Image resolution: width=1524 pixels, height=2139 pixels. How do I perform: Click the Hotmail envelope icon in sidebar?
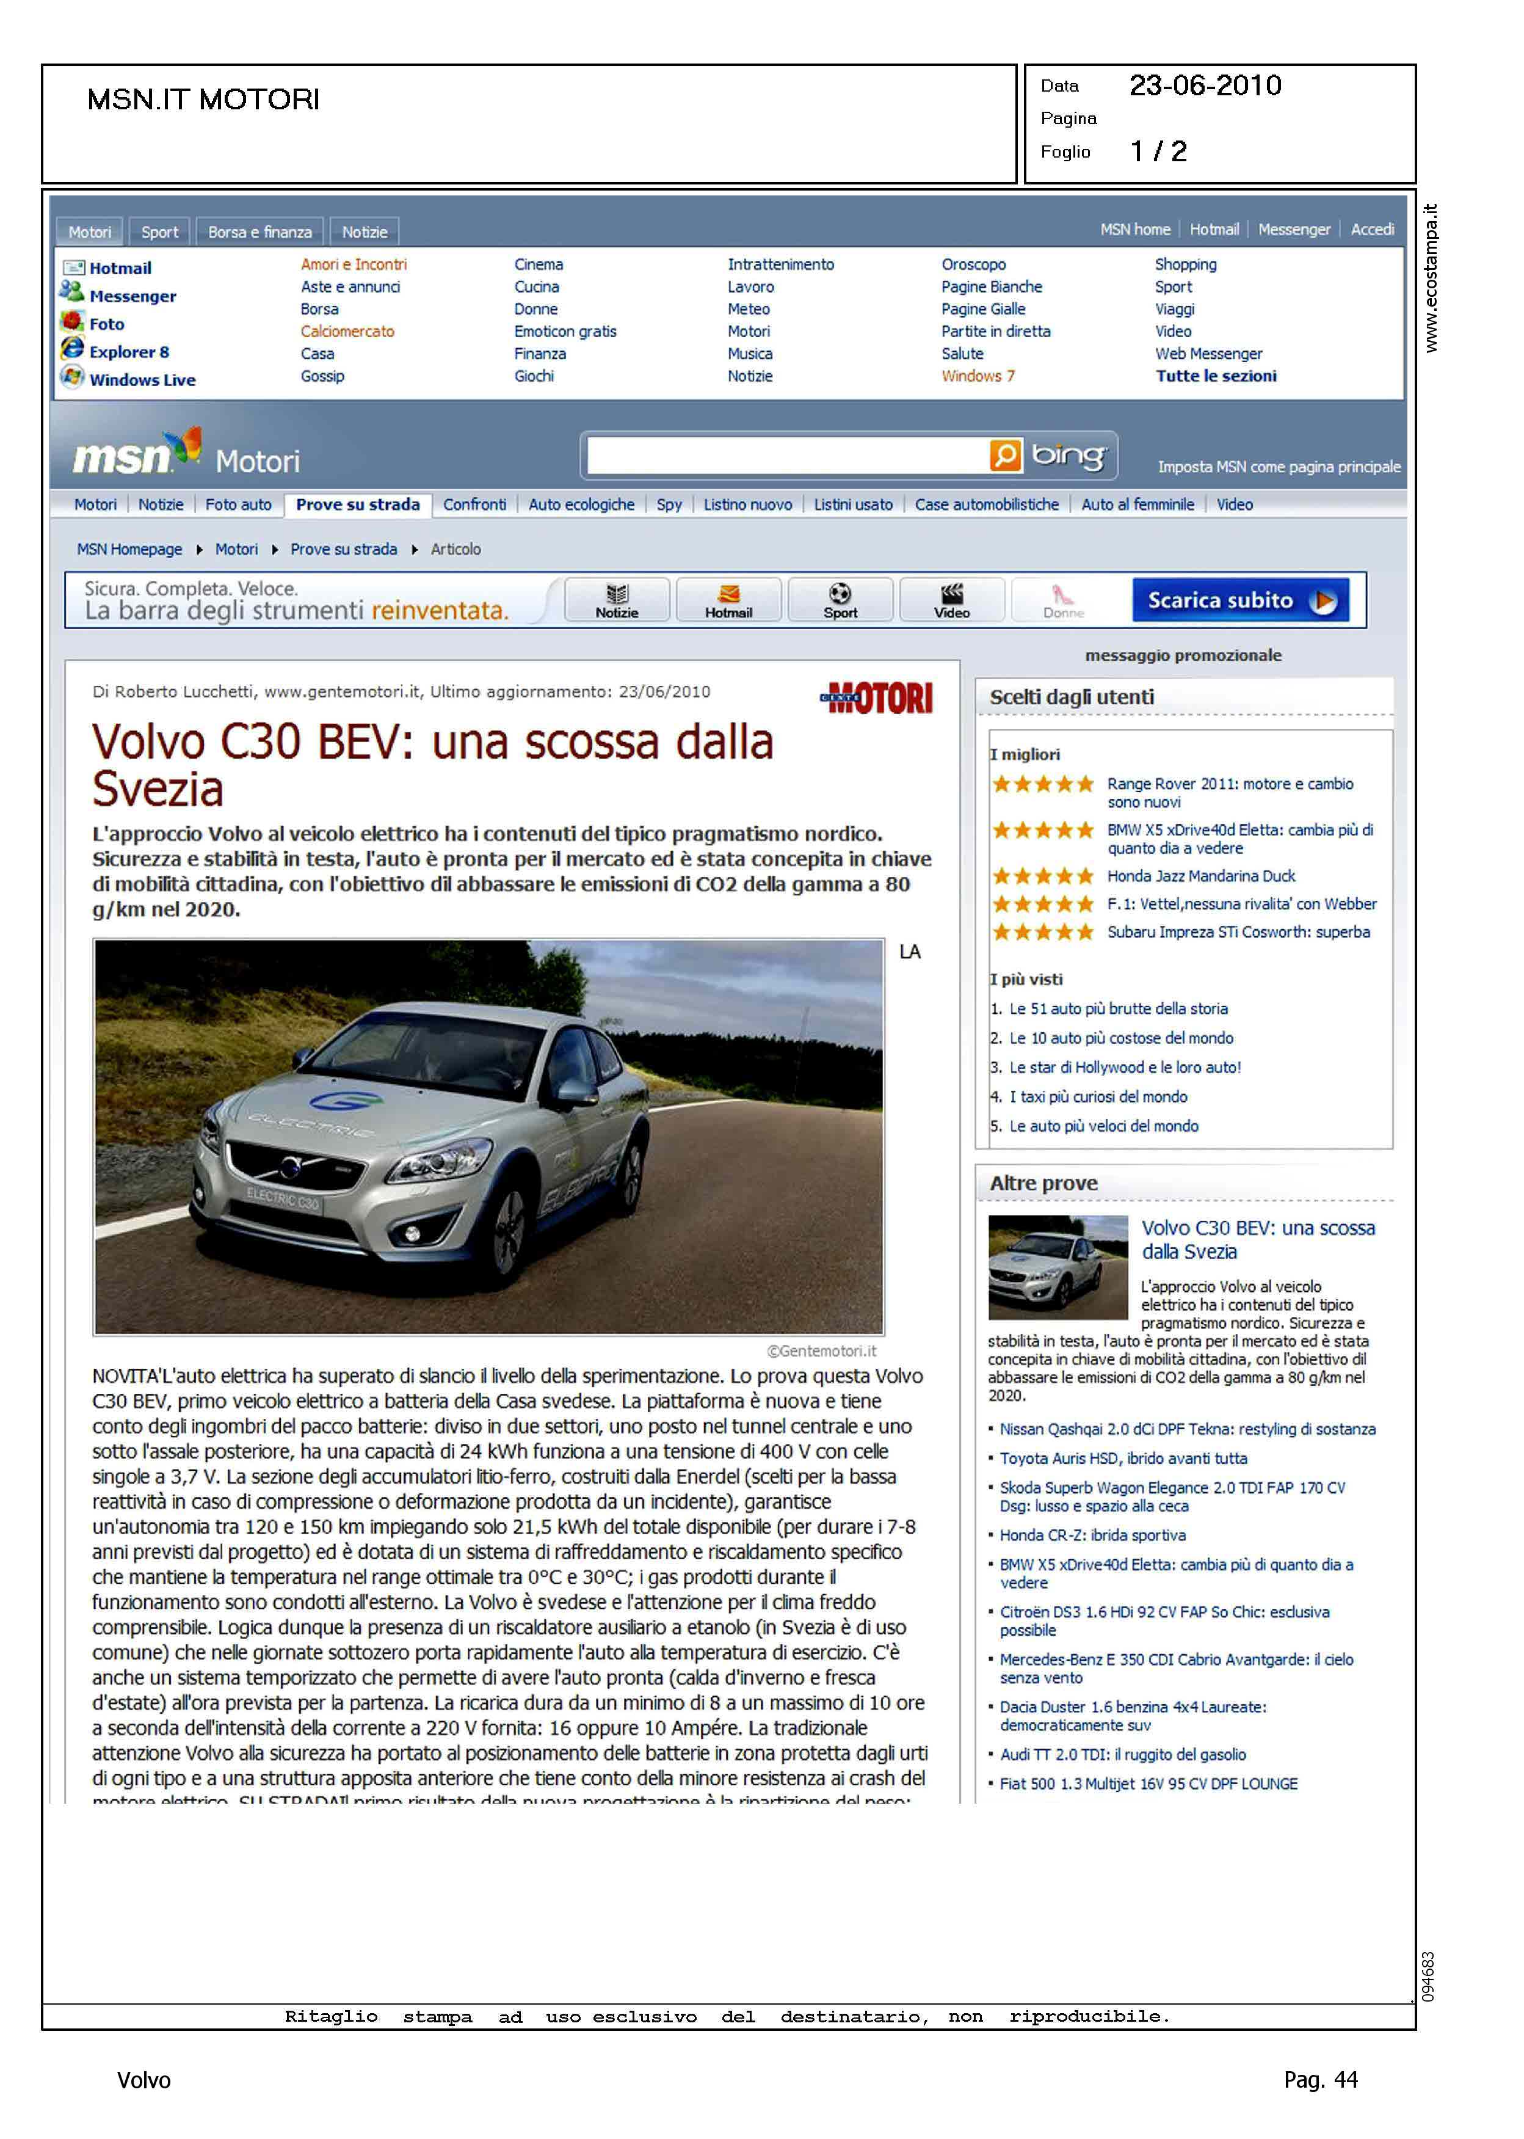73,268
